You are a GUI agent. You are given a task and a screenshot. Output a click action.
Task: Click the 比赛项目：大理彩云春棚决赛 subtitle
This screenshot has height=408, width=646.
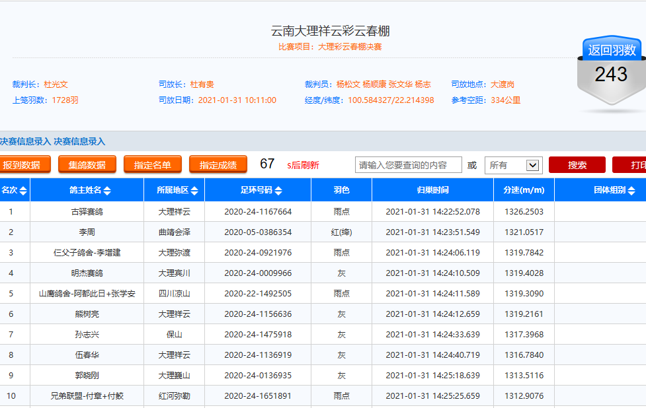(330, 47)
